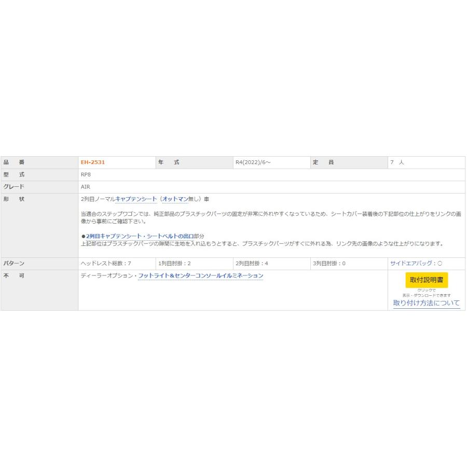Image resolution: width=467 pixels, height=467 pixels.
Task: Click the grade value AIR
Action: click(x=86, y=187)
